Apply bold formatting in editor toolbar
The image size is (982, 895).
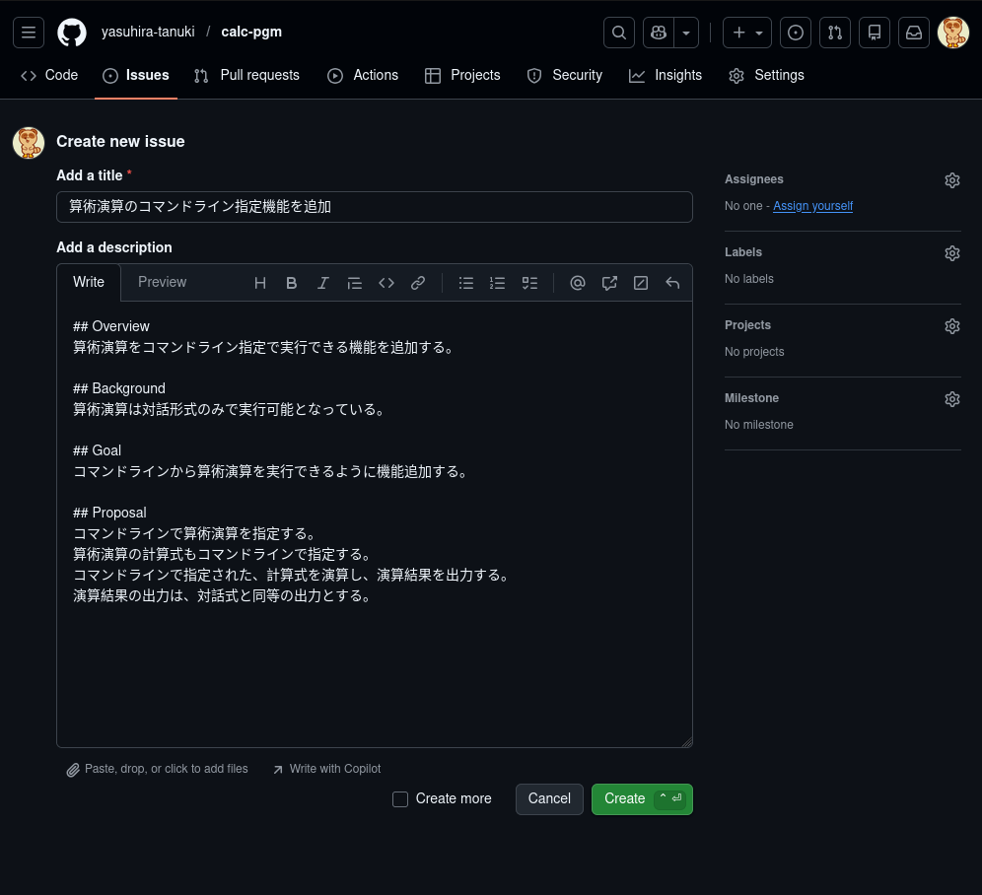coord(292,283)
